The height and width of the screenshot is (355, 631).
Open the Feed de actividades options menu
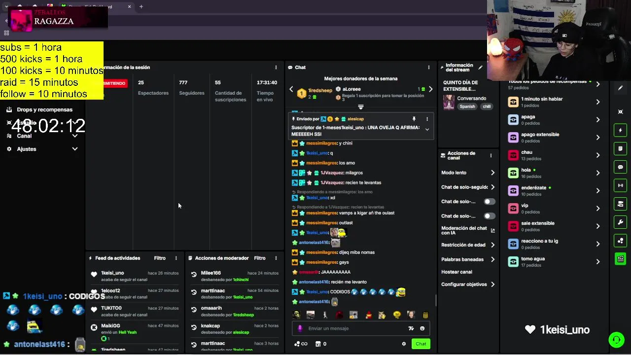pyautogui.click(x=176, y=258)
